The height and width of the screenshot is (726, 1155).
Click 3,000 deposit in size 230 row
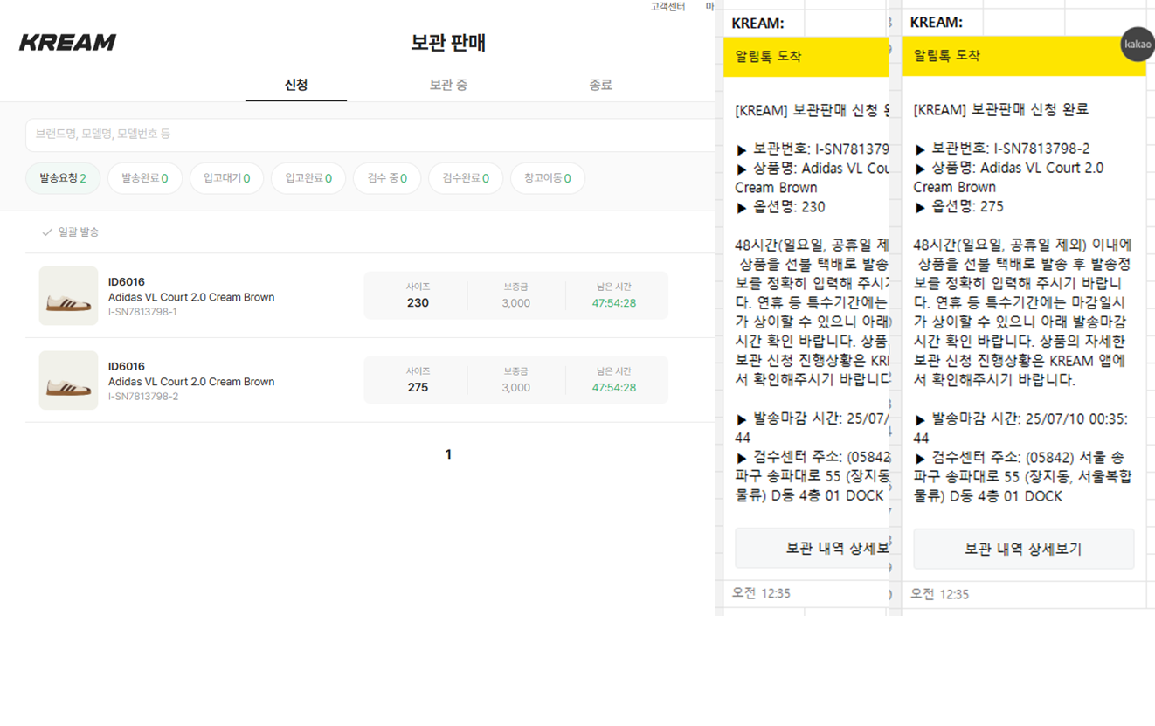(515, 303)
